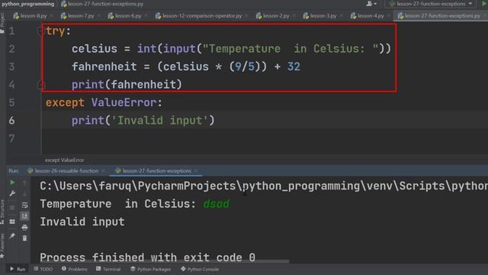Open run configuration settings wrench icon
The height and width of the screenshot is (275, 488).
coord(12,193)
